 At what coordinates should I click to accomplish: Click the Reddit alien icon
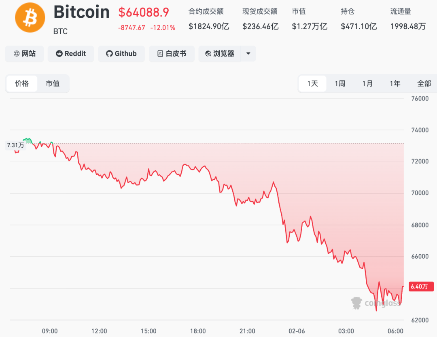tap(59, 54)
